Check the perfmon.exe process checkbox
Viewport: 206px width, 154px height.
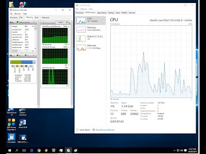pyautogui.click(x=10, y=45)
